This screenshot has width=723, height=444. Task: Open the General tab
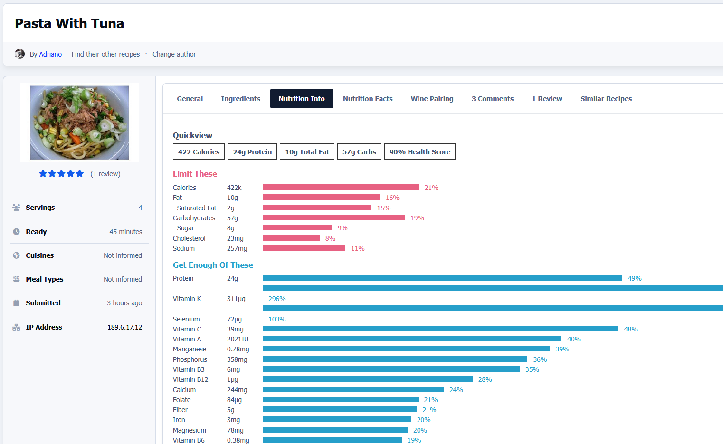(x=190, y=99)
